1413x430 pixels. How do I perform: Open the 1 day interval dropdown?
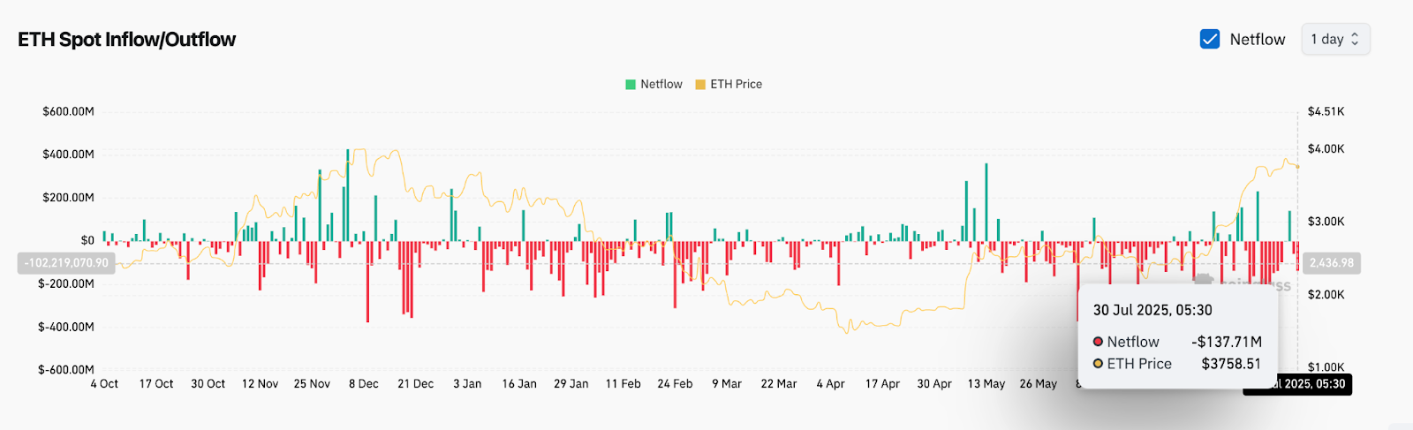pyautogui.click(x=1334, y=39)
